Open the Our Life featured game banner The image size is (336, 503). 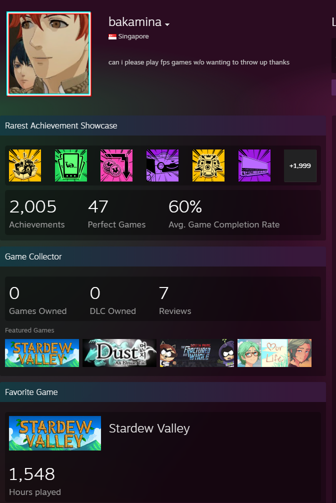point(274,353)
